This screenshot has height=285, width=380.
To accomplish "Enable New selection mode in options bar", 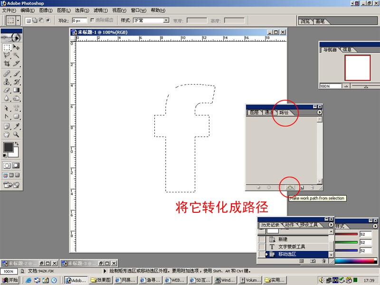I will [x=28, y=20].
